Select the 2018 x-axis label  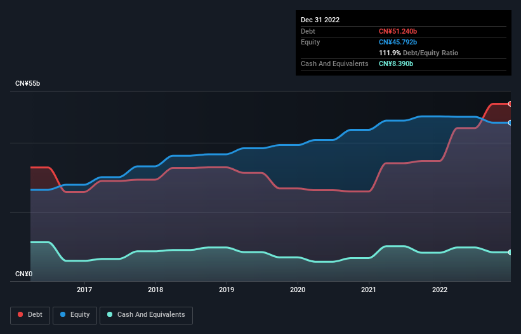155,290
